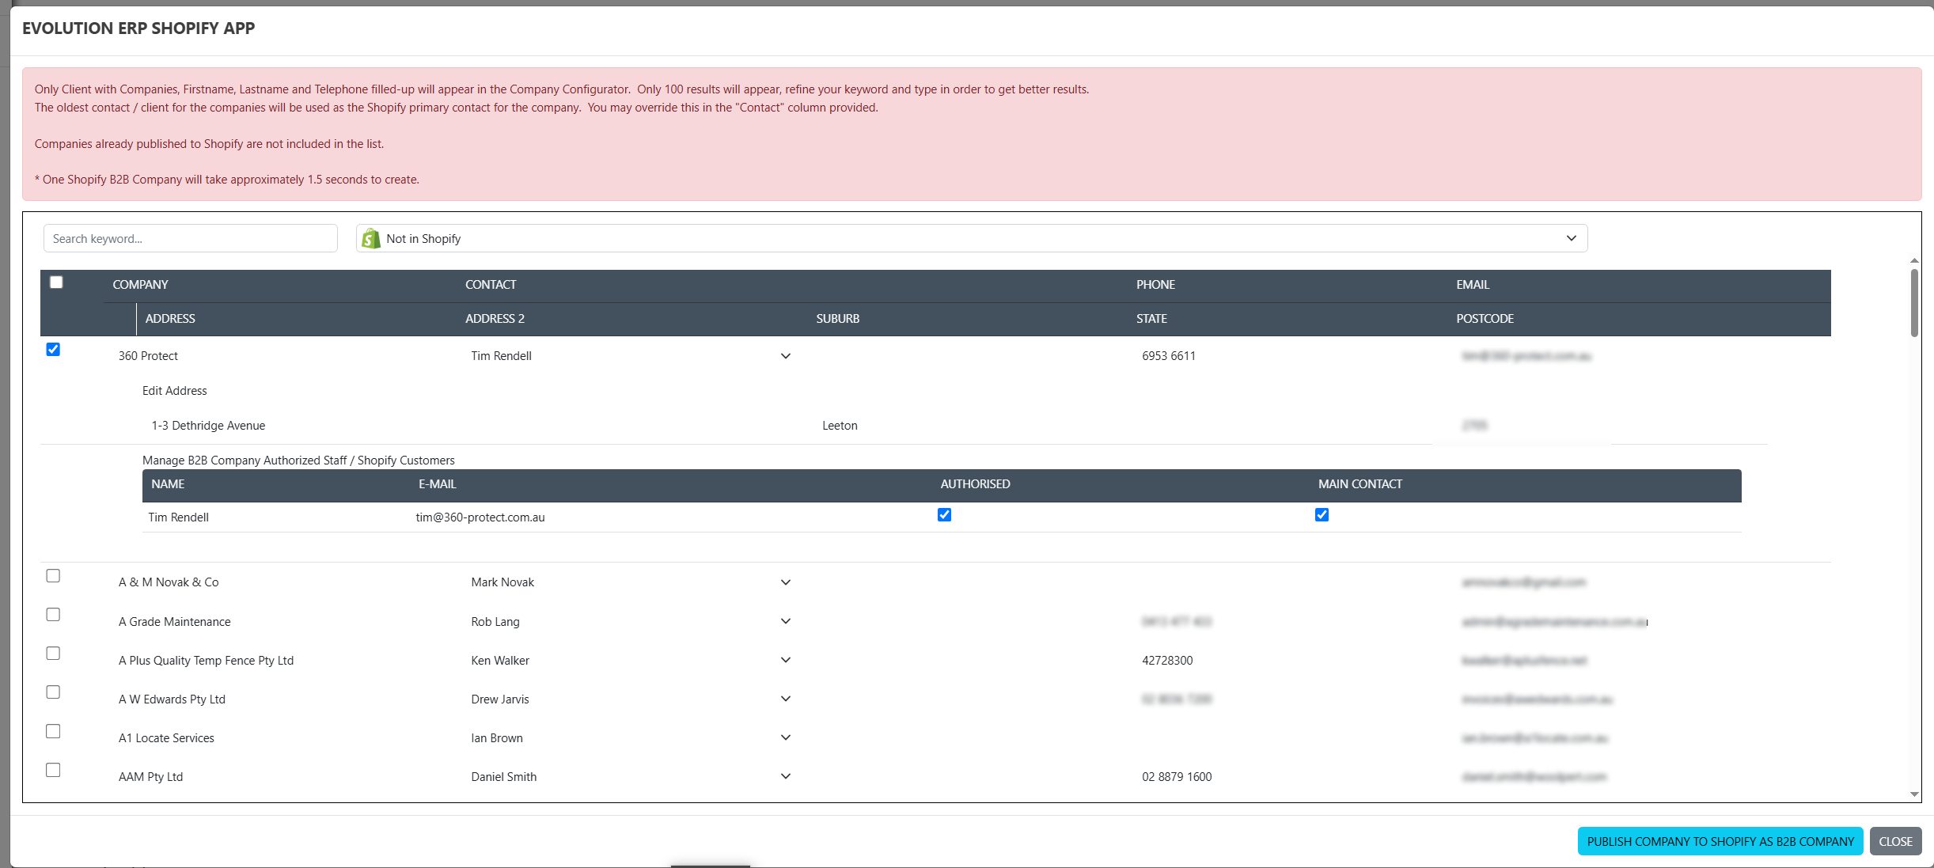Click the PHONE column header
Image resolution: width=1934 pixels, height=868 pixels.
pyautogui.click(x=1155, y=285)
